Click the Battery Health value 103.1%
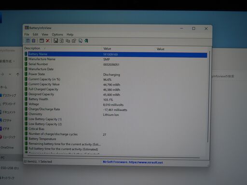The image size is (247, 185). (x=108, y=100)
